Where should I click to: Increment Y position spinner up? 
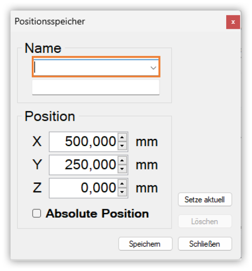pyautogui.click(x=122, y=161)
